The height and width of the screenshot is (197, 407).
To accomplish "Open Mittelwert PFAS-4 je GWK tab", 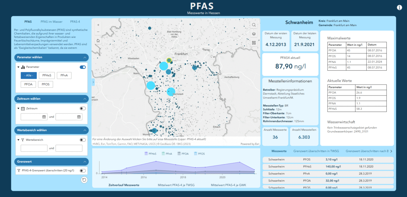I will (229, 185).
